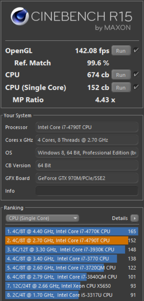The height and width of the screenshot is (301, 144).
Task: Toggle the OpenGL test checkbox
Action: [x=136, y=51]
